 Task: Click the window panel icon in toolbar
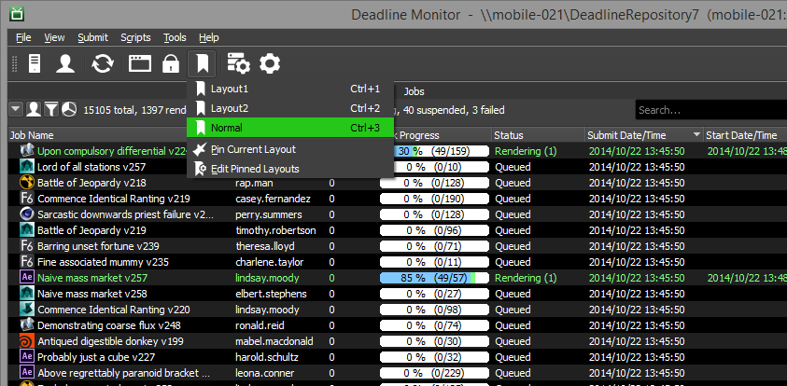tap(140, 63)
